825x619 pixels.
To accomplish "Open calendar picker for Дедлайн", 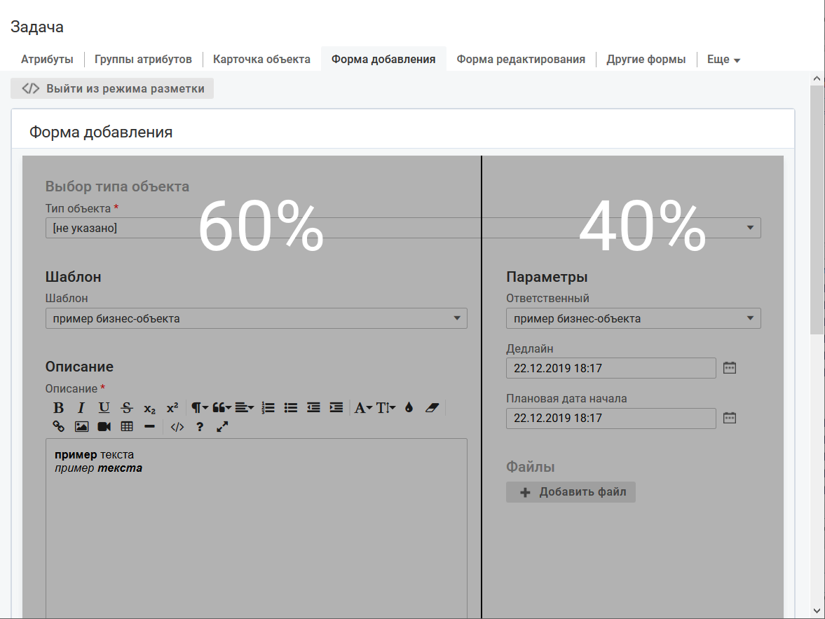I will (x=730, y=367).
